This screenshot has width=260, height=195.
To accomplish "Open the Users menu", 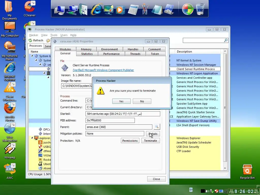I will coord(64,35).
